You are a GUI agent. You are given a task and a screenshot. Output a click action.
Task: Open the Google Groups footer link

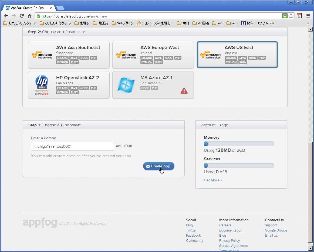point(276,230)
